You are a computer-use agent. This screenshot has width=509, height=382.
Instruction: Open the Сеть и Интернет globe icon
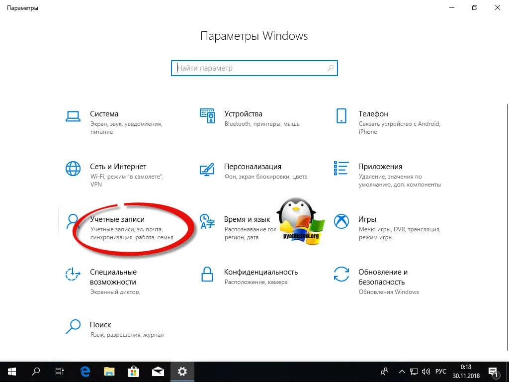pyautogui.click(x=73, y=169)
